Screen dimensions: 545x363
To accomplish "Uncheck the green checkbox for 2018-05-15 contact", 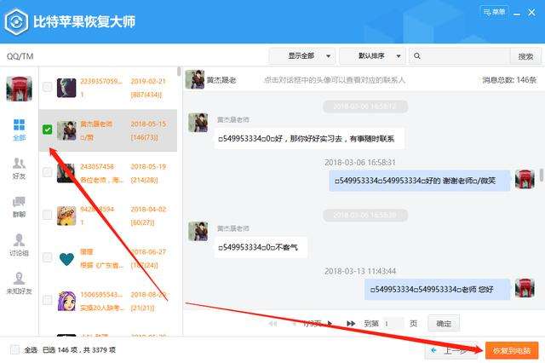I will point(48,130).
